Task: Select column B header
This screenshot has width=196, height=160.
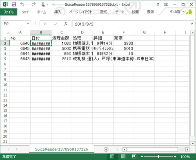Action: tap(41, 33)
